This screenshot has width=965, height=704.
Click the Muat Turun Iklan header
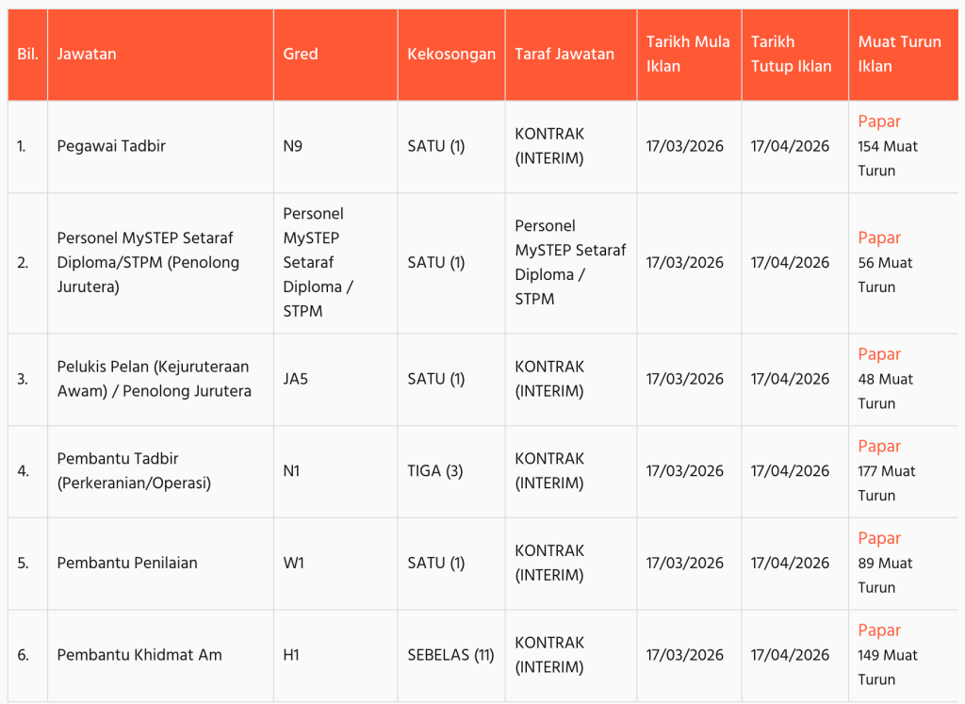click(x=899, y=54)
